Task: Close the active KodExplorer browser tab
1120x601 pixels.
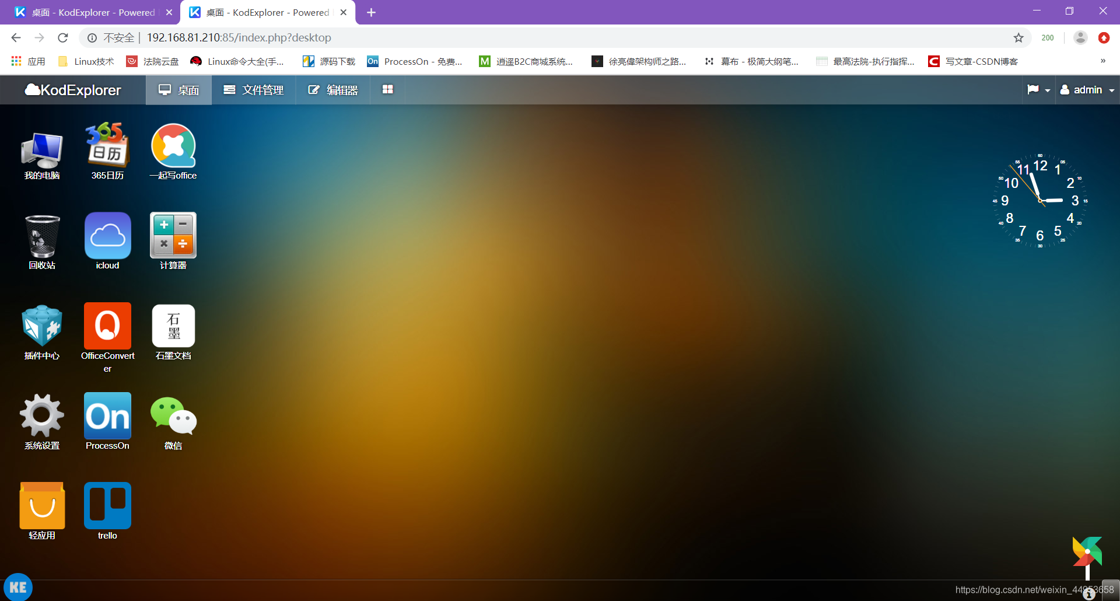Action: 344,12
